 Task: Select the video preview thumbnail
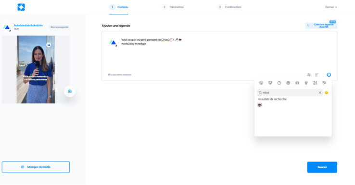[36, 69]
